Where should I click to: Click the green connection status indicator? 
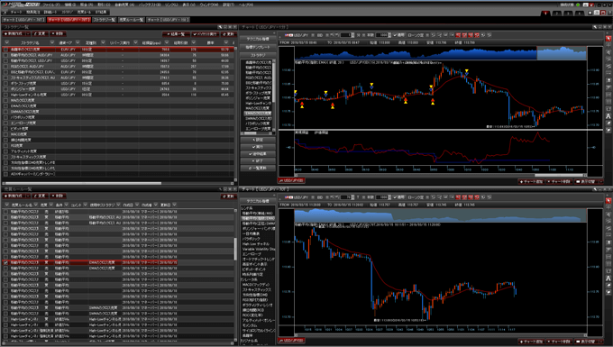pyautogui.click(x=578, y=5)
